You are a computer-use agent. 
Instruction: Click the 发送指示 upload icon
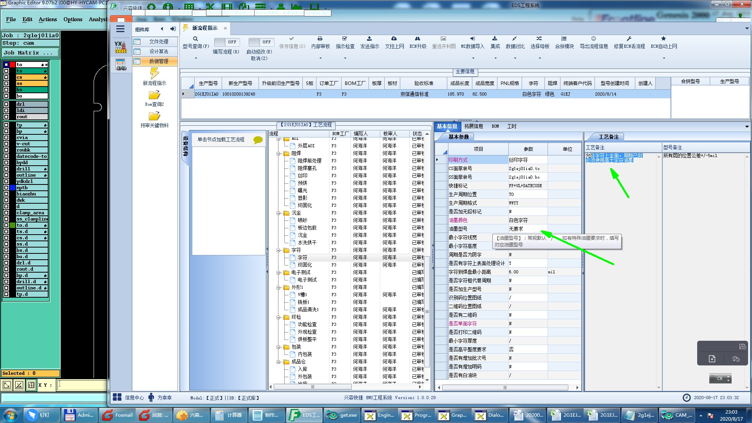click(x=369, y=39)
